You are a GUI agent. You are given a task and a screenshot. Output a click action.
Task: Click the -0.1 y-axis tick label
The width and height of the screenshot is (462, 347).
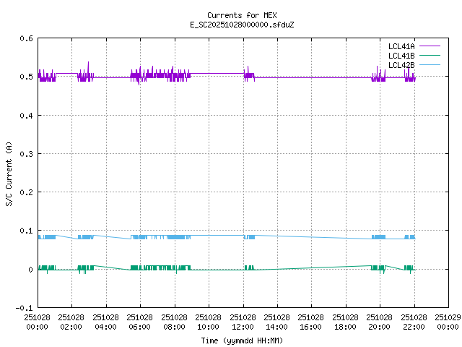point(23,308)
